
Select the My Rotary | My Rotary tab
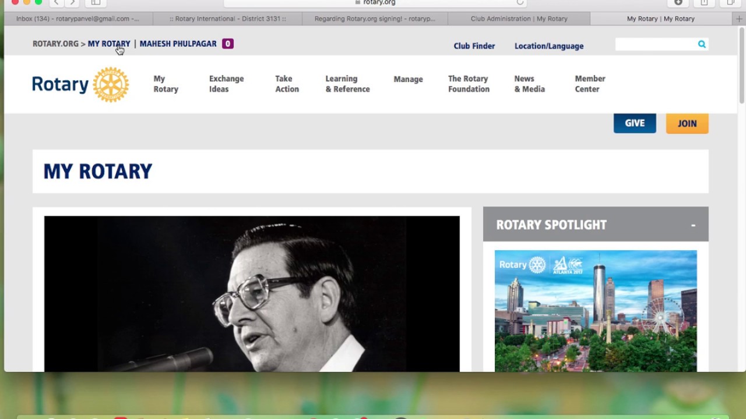pos(661,19)
